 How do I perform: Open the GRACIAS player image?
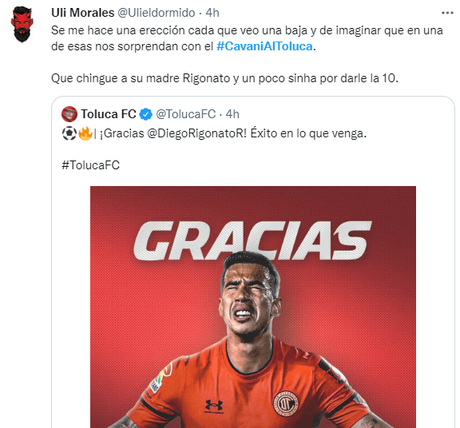click(x=253, y=307)
